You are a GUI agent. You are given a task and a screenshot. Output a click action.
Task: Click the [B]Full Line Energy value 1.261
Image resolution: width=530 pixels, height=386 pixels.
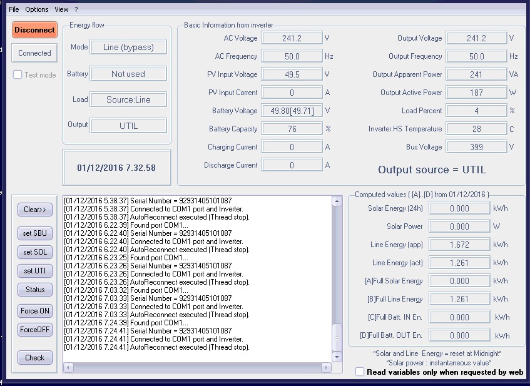click(460, 299)
